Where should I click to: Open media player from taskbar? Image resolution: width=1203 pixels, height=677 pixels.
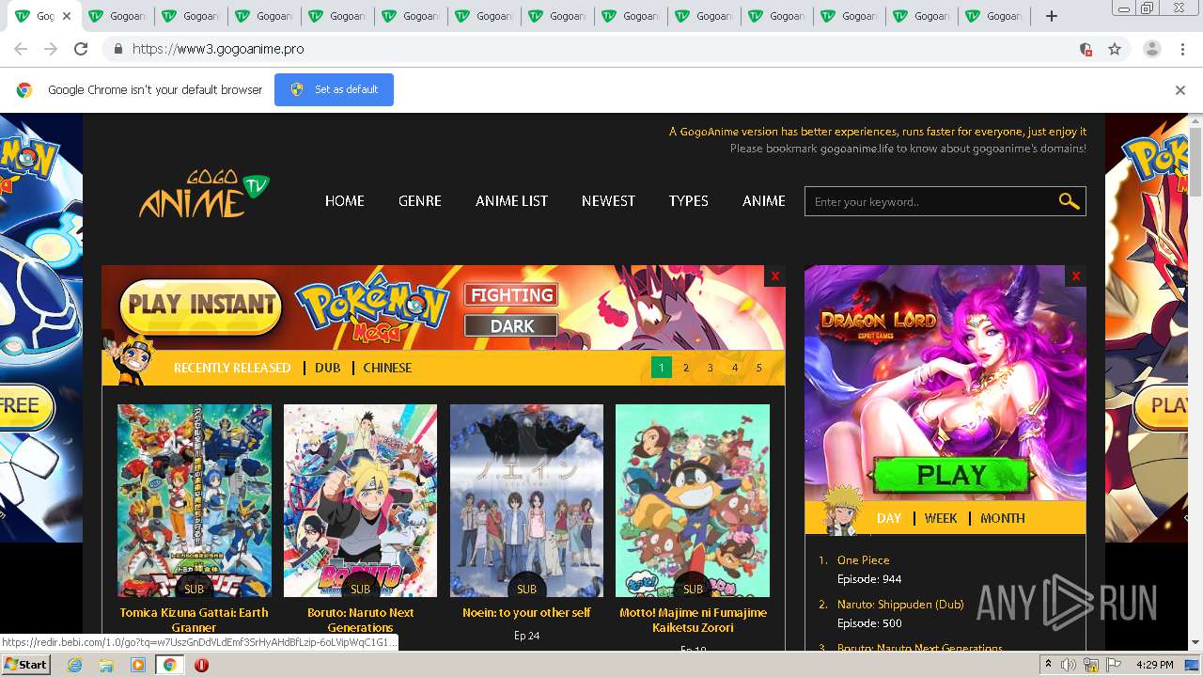138,665
